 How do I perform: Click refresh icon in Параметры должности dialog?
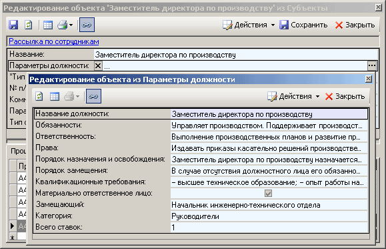click(39, 96)
